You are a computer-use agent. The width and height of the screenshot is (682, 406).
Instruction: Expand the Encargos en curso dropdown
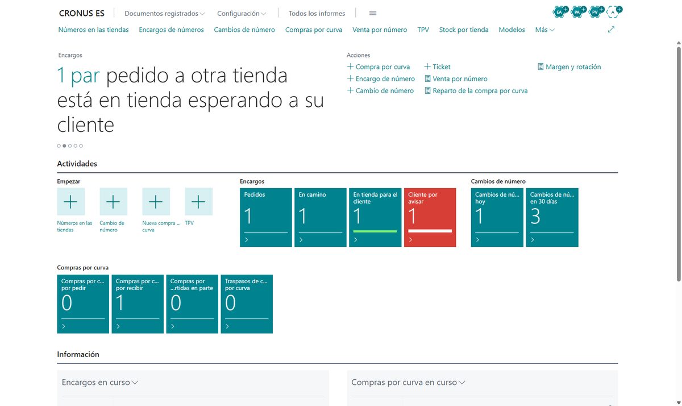tap(100, 383)
